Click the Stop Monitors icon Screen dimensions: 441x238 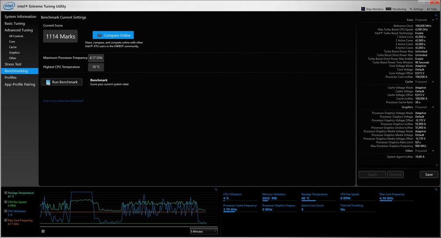click(x=364, y=9)
